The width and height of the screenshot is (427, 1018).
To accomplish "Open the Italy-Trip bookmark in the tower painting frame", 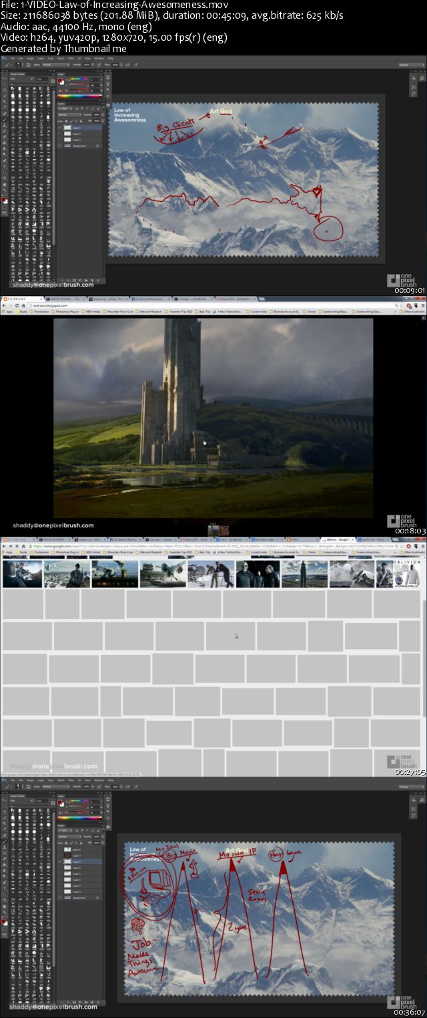I will click(x=201, y=311).
